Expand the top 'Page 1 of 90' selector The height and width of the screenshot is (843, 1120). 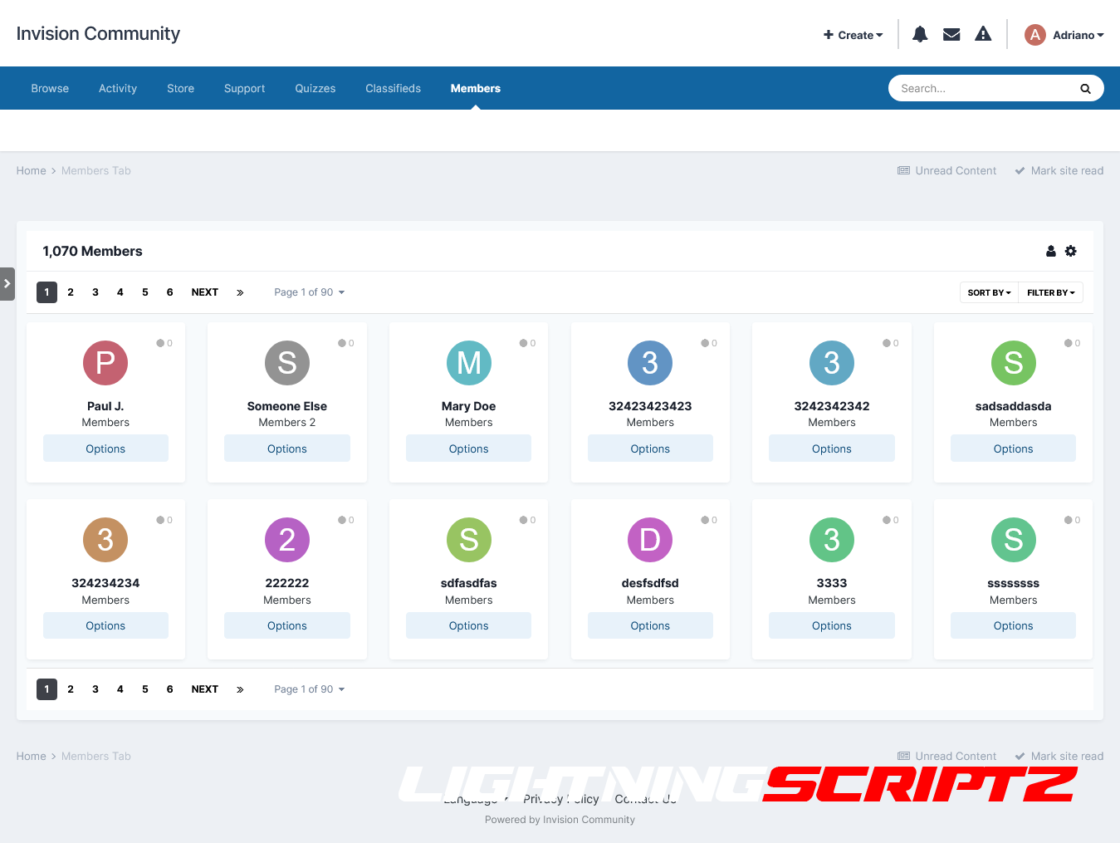[309, 292]
